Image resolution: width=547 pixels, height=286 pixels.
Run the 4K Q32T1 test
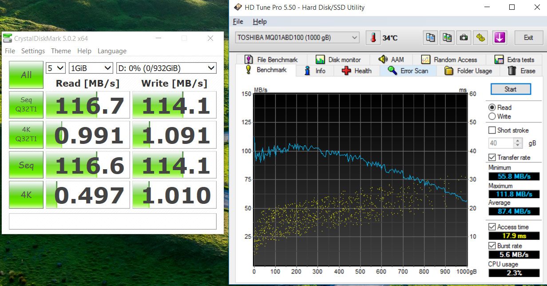[26, 135]
